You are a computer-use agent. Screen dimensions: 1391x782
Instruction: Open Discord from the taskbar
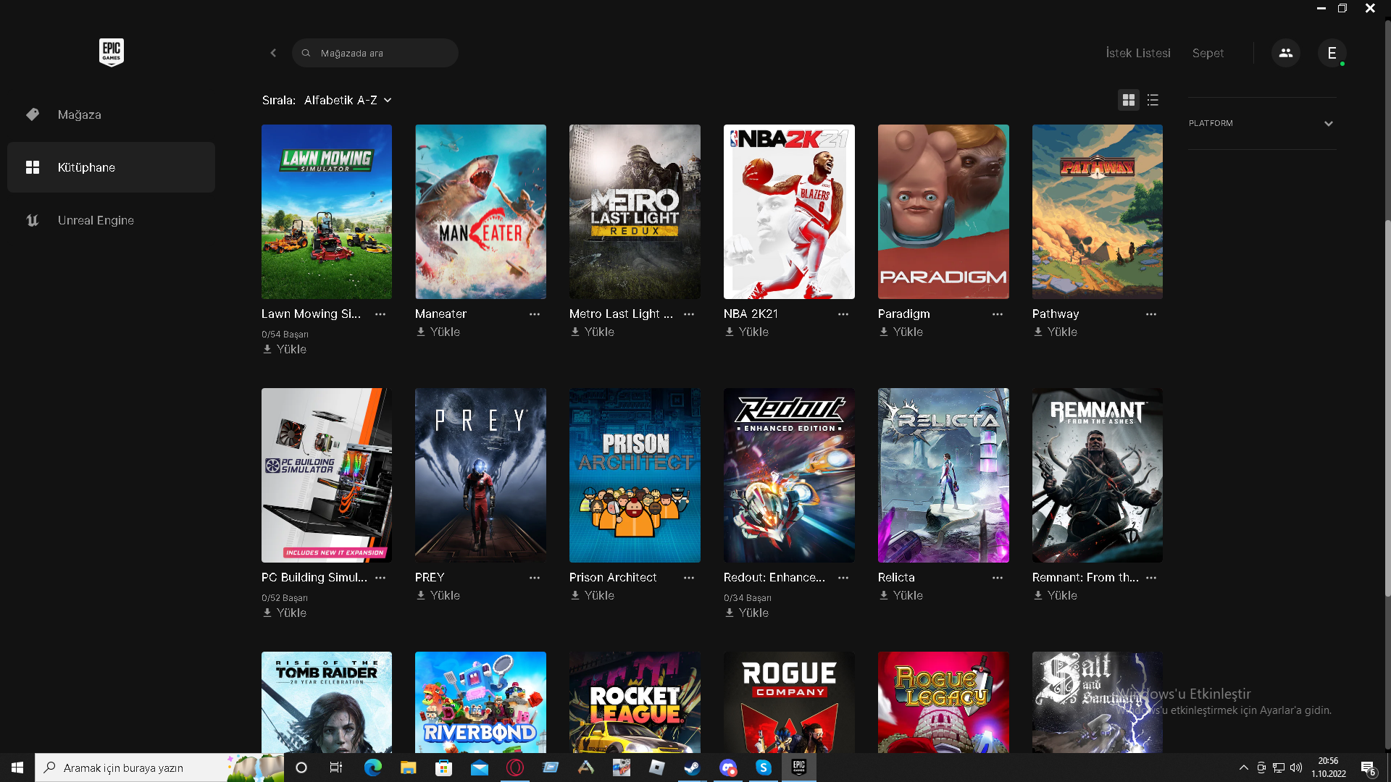727,768
